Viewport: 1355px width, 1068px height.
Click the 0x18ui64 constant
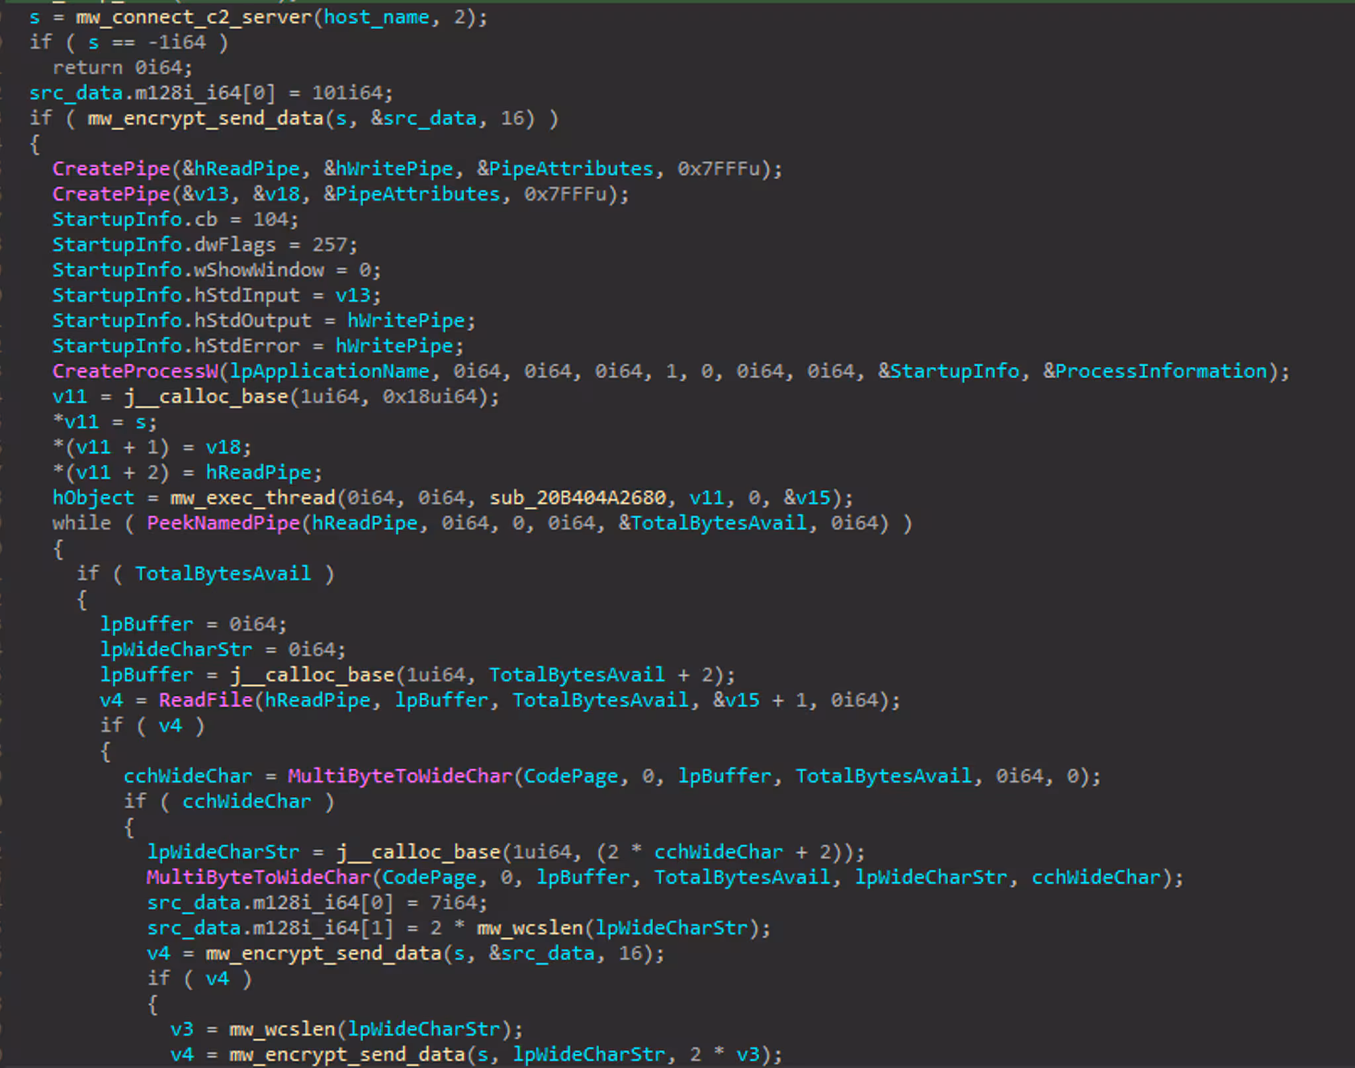429,396
